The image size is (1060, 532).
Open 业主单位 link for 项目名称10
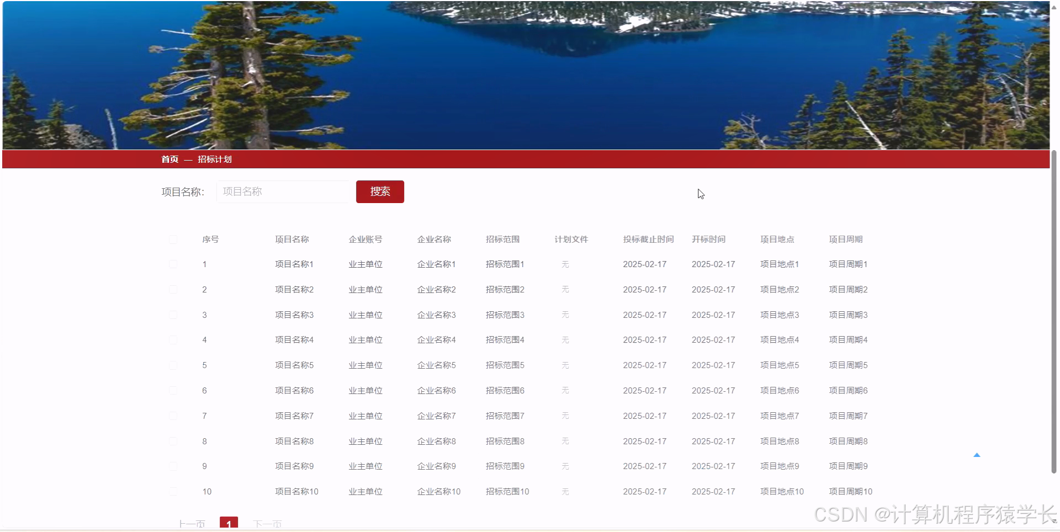tap(365, 491)
